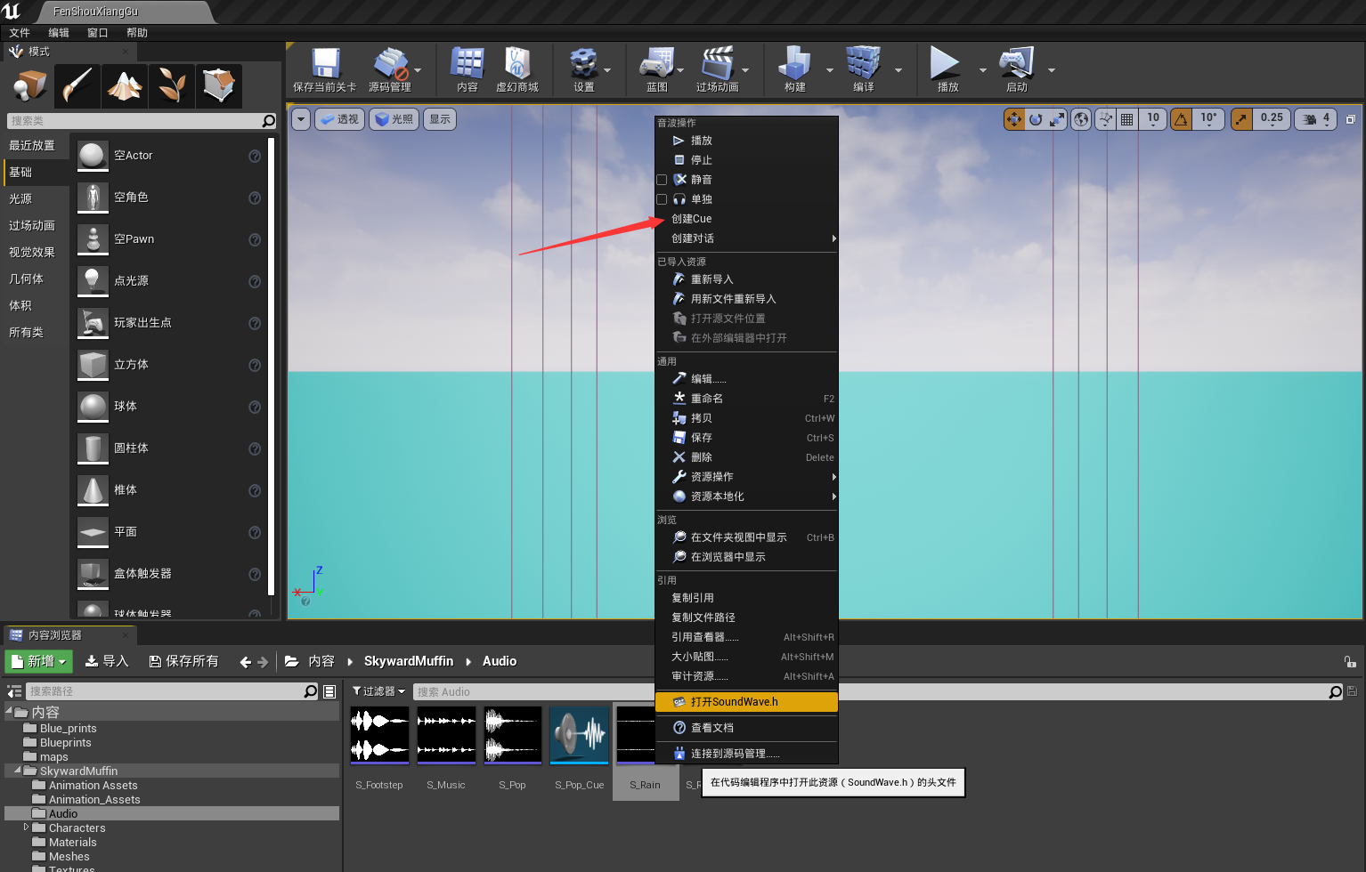This screenshot has width=1366, height=872.
Task: Toggle world/local coordinate globe icon
Action: 1081,119
